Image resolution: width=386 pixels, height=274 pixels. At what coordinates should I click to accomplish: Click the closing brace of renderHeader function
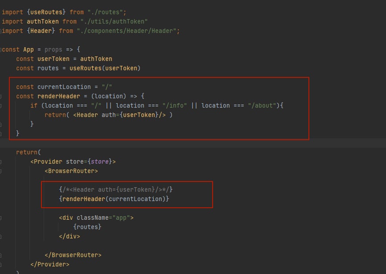[17, 133]
